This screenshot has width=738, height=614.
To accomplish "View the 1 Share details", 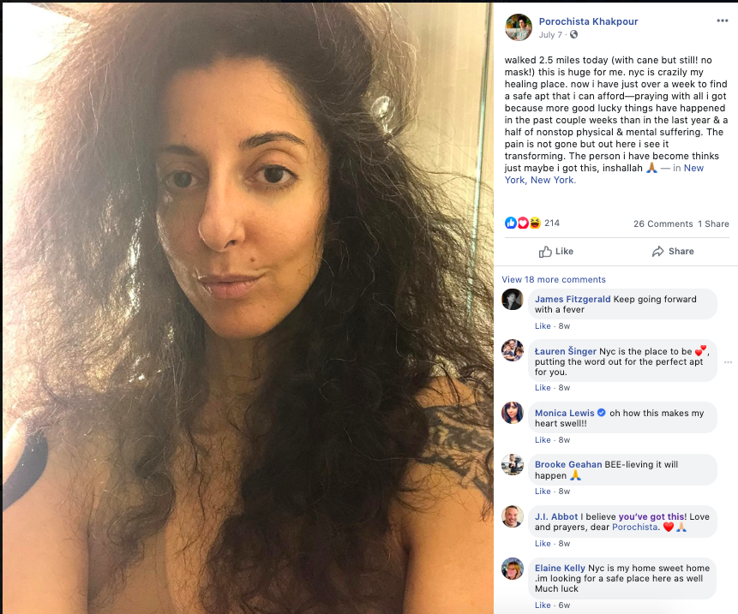I will [x=713, y=224].
